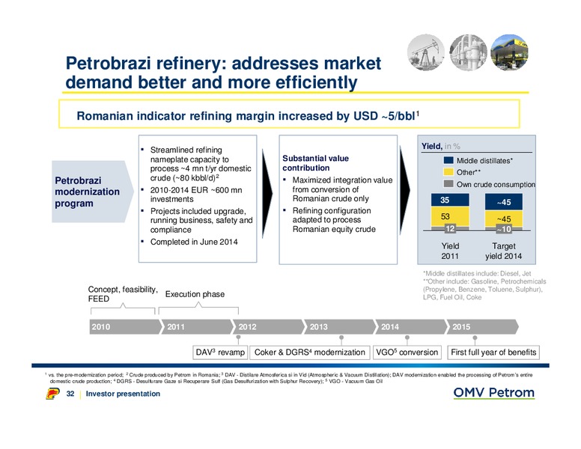Click the marker dot above DAV revamp
The width and height of the screenshot is (581, 449).
(x=239, y=337)
